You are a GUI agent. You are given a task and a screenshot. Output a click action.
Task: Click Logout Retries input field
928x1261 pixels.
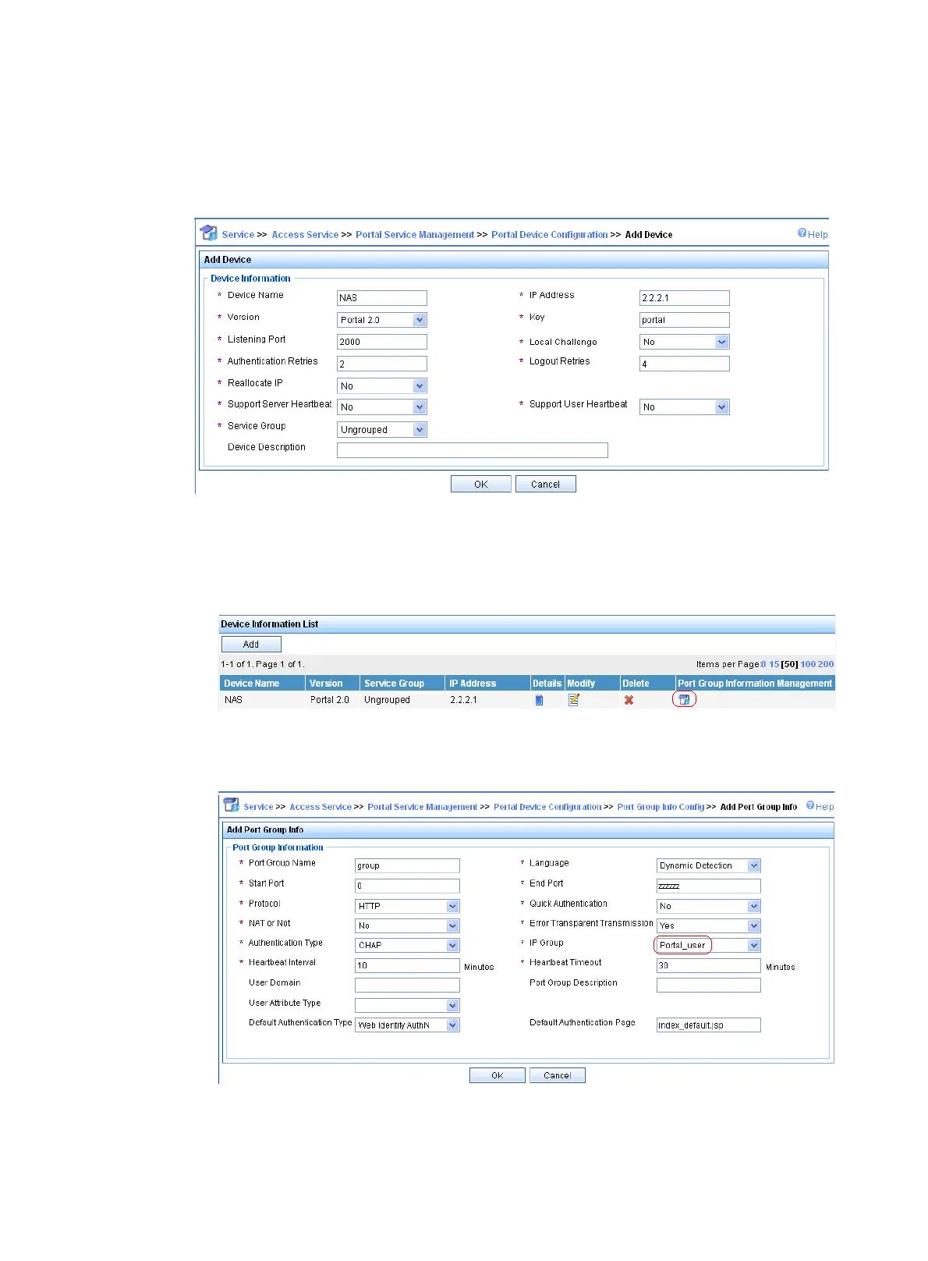tap(685, 364)
